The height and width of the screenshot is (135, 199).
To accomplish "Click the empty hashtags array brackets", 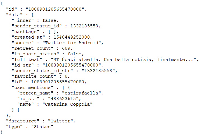I will pos(52,32).
